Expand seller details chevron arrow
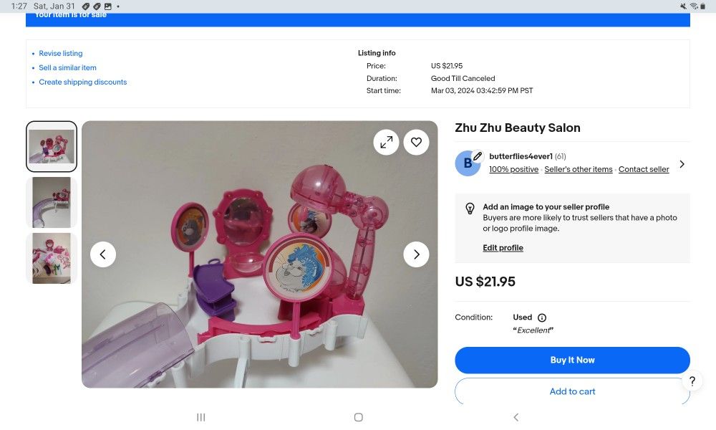The height and width of the screenshot is (430, 716). tap(682, 164)
